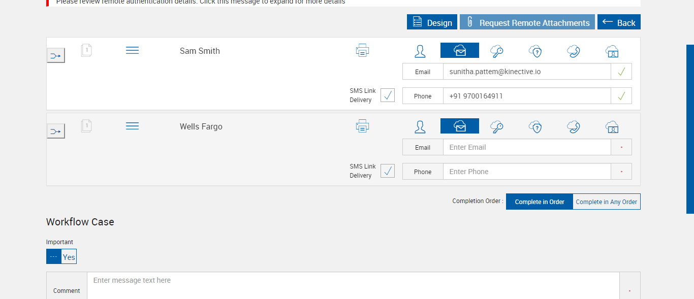Go back using the Back button
The width and height of the screenshot is (694, 299).
point(619,22)
